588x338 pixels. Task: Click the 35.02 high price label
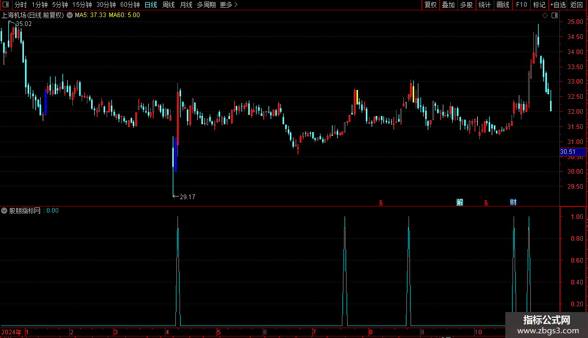click(23, 24)
